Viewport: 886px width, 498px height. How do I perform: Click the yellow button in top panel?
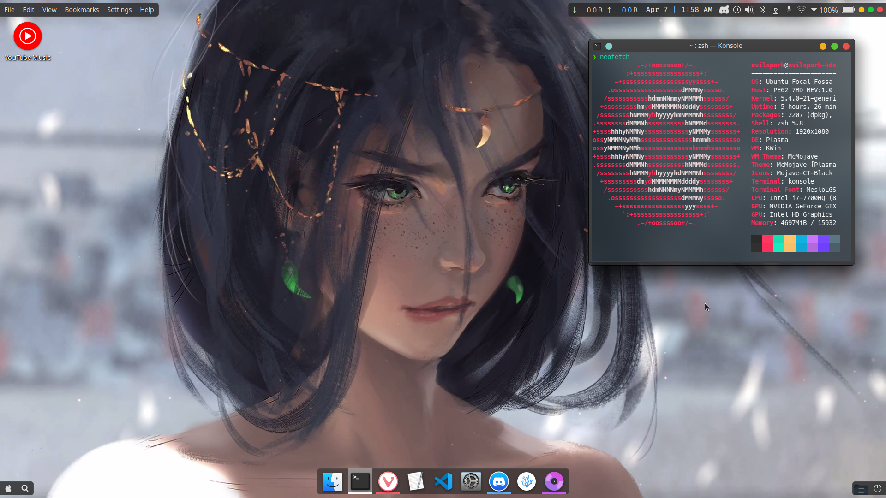[x=861, y=10]
